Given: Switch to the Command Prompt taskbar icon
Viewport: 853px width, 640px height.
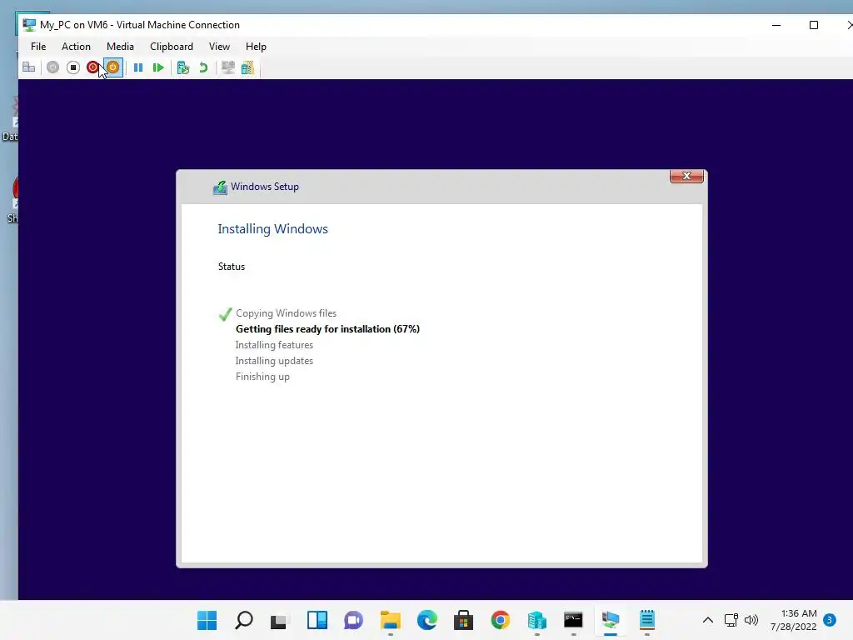Looking at the screenshot, I should (x=573, y=620).
